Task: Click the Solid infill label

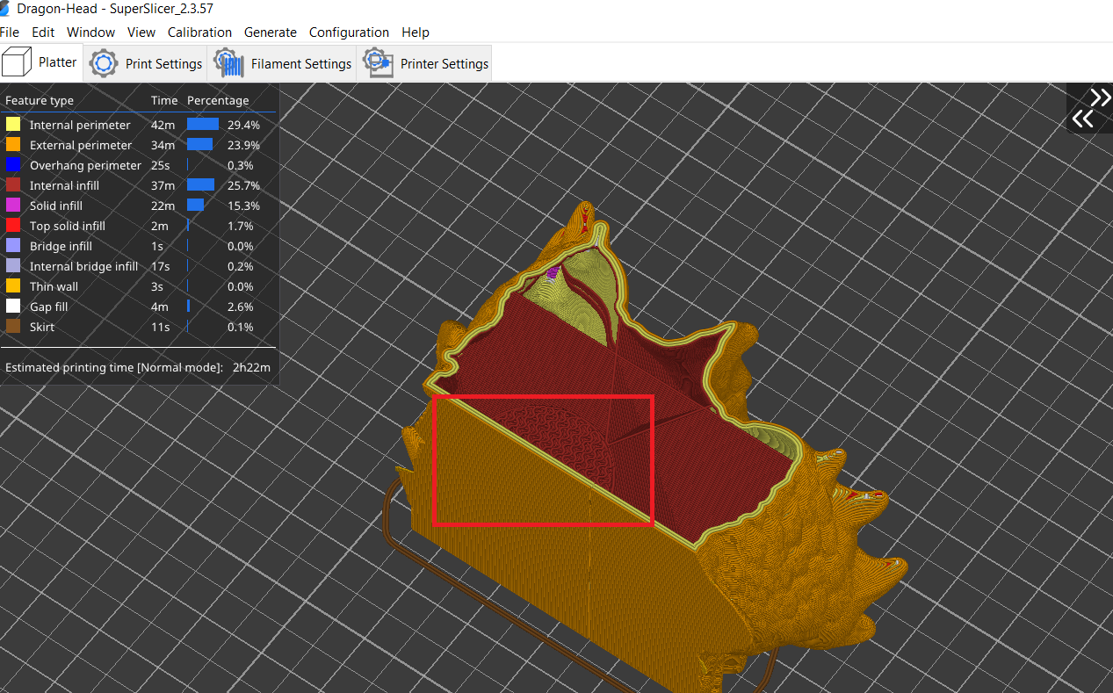Action: point(56,206)
